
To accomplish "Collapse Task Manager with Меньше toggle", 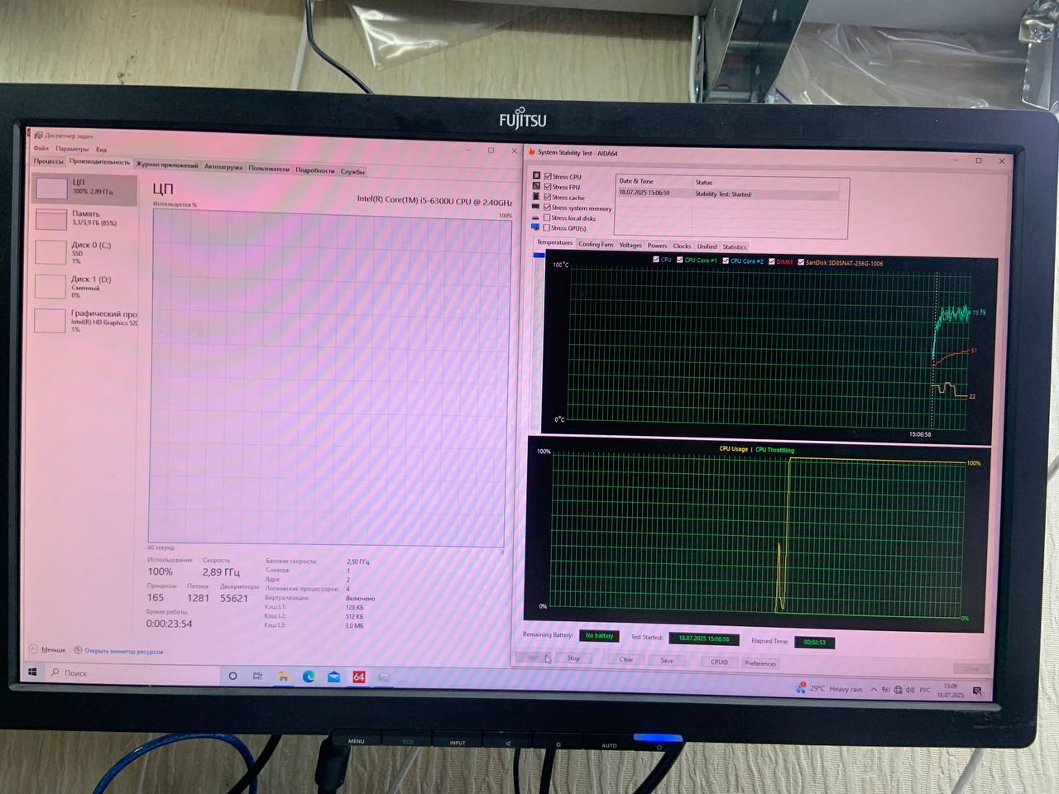I will (48, 650).
